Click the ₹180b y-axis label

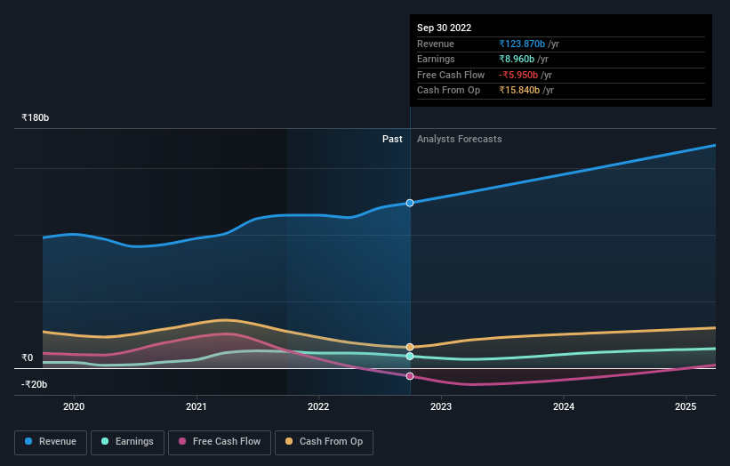[x=35, y=117]
